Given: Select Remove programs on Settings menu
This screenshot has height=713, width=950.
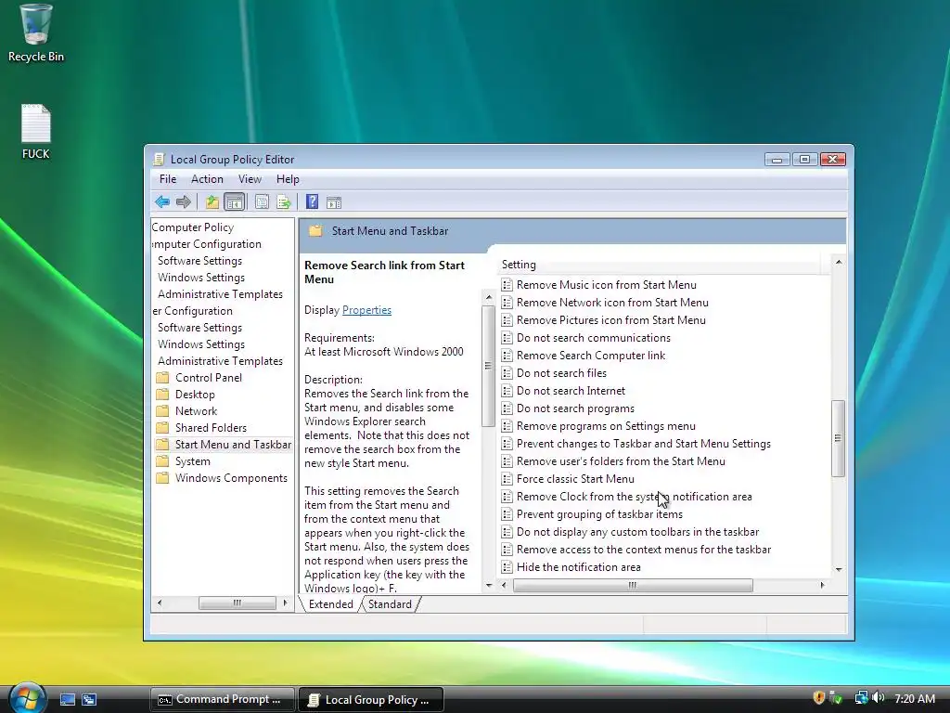Looking at the screenshot, I should click(x=606, y=426).
